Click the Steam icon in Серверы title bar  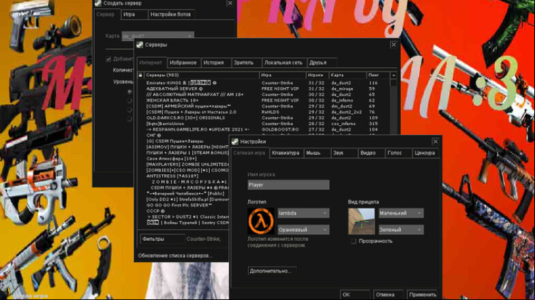pos(140,45)
